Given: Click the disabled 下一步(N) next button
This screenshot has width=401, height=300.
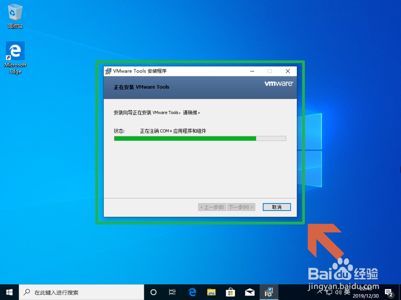Looking at the screenshot, I should point(241,207).
